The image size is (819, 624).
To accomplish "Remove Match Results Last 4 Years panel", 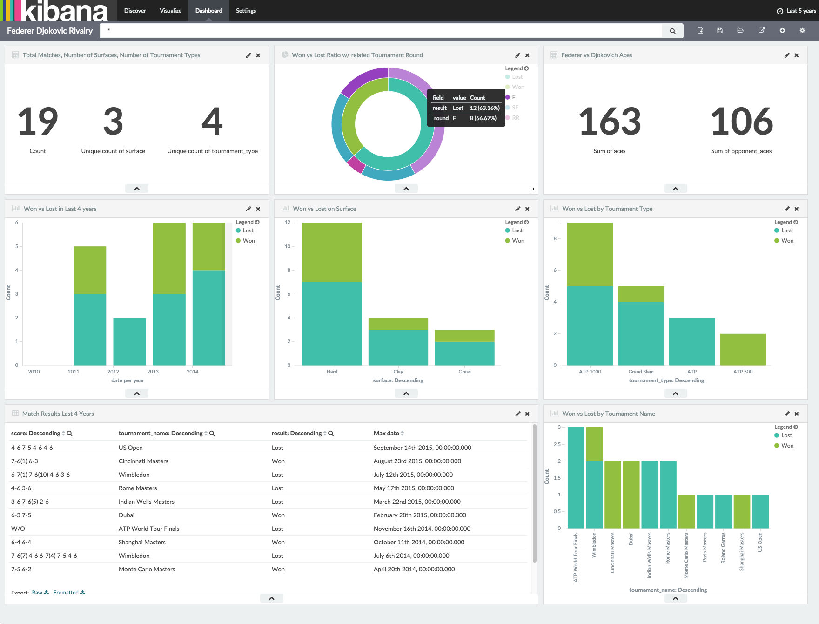I will point(527,414).
